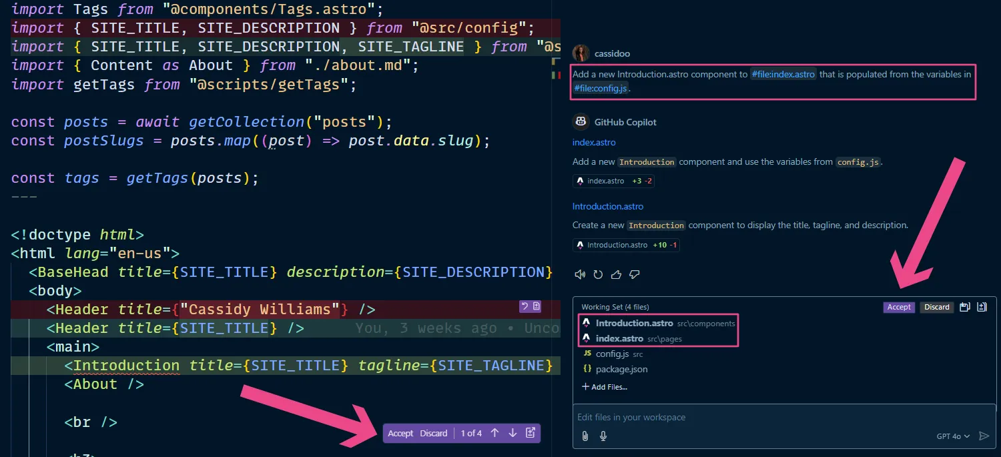The width and height of the screenshot is (1001, 457).
Task: Open the Introduction.astro link in Copilot response
Action: click(608, 206)
